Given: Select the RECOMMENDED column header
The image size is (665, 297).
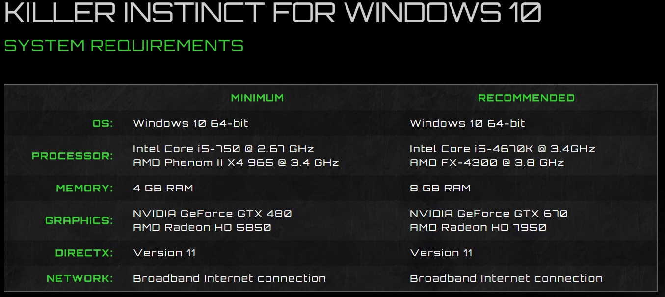Looking at the screenshot, I should pos(526,98).
